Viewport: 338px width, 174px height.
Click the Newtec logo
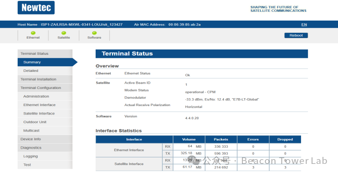click(x=36, y=8)
